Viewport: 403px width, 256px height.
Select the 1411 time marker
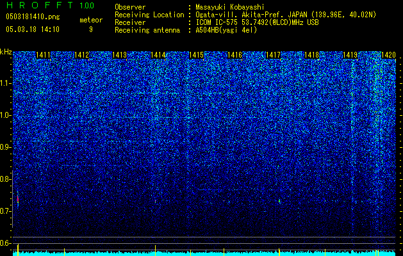(x=43, y=55)
